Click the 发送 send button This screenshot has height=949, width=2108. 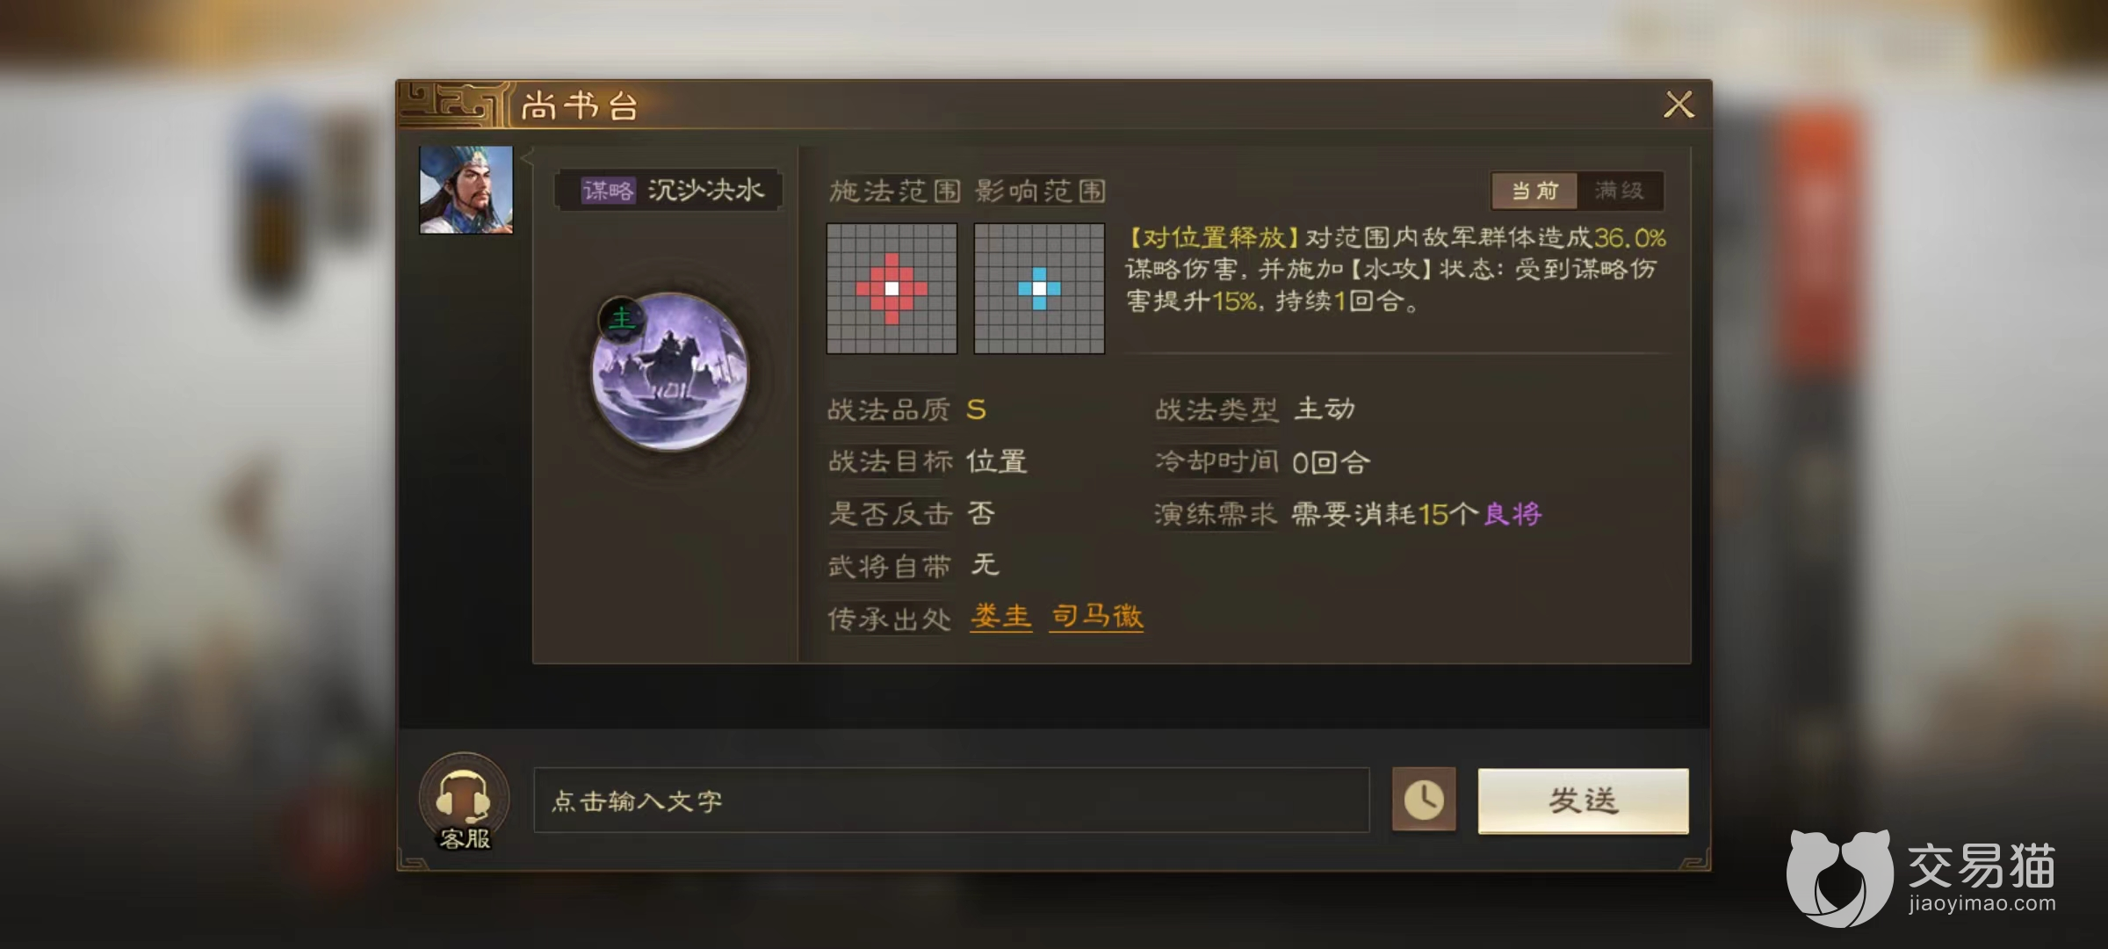(1583, 800)
